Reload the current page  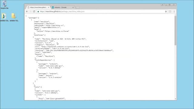point(34,12)
